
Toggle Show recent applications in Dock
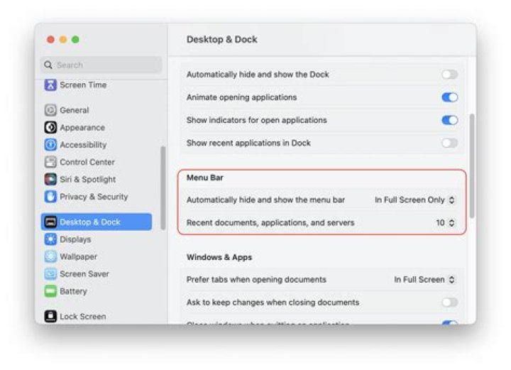point(449,143)
